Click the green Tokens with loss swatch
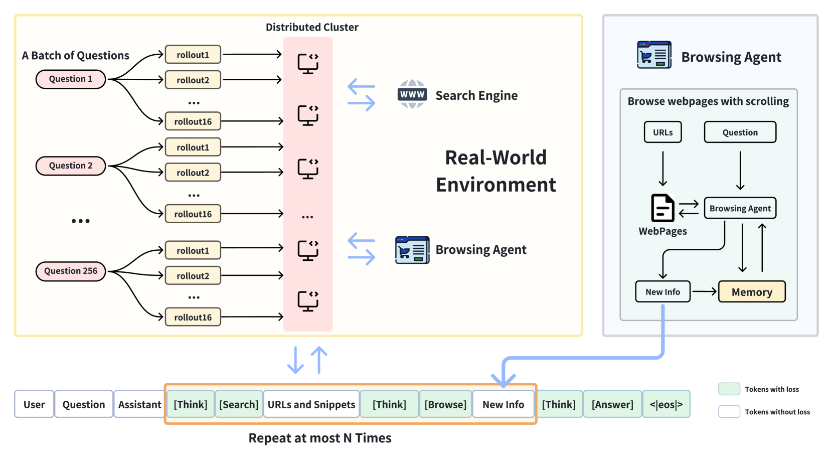833x467 pixels. (729, 389)
